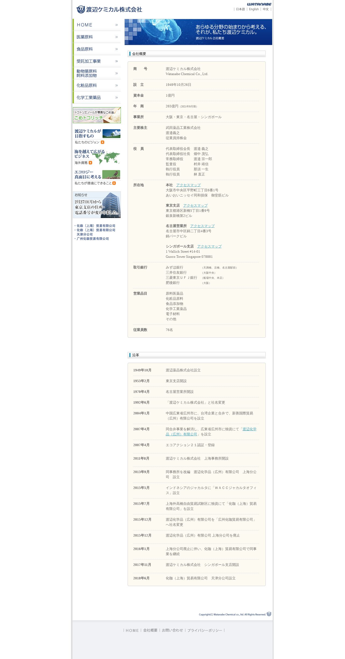The width and height of the screenshot is (345, 659).
Task: Click the Guoco Tower Singapore 078881 address
Action: [189, 257]
